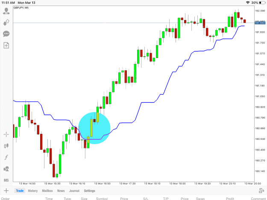Tap the plus button beside Trade

point(6,191)
